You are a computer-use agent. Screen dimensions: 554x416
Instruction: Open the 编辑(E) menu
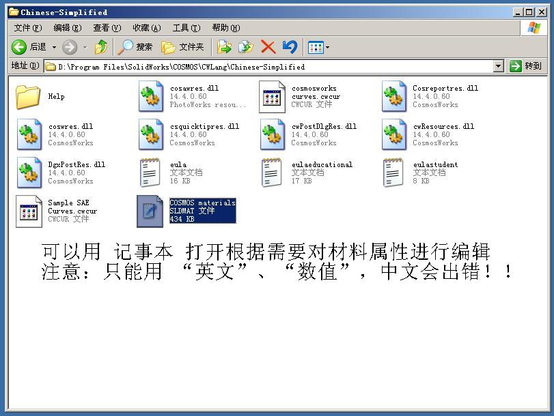[67, 27]
